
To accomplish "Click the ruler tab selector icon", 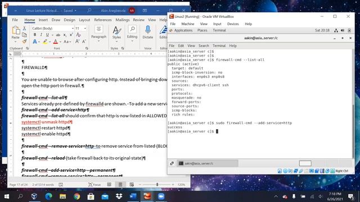I will click(10, 54).
